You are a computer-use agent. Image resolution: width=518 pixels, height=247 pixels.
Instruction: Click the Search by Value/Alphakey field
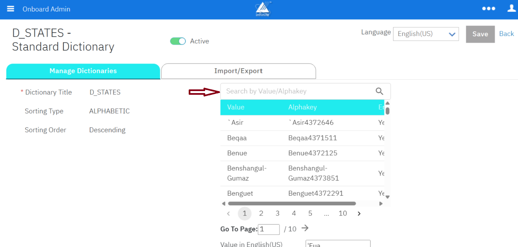298,91
